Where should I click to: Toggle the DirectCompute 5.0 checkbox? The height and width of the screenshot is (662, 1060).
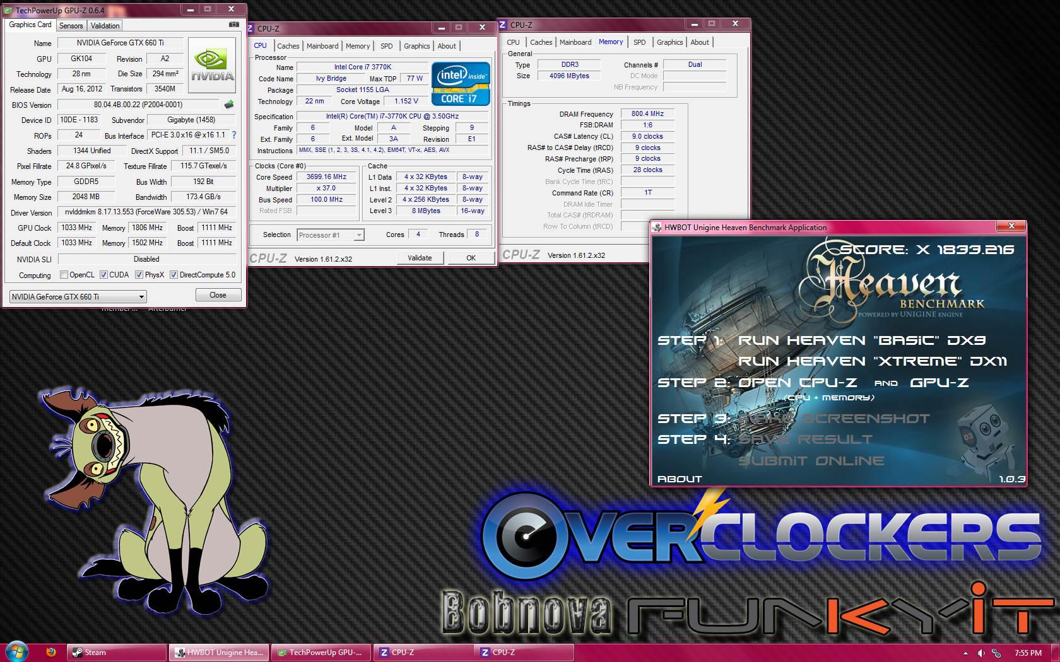(174, 275)
